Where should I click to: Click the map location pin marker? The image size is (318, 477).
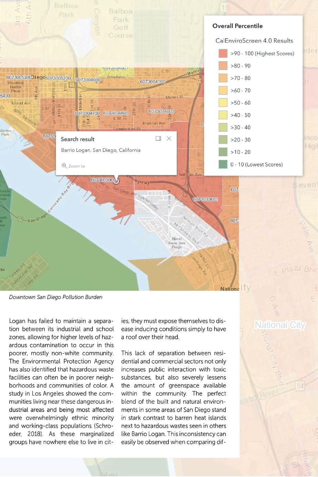tap(116, 180)
